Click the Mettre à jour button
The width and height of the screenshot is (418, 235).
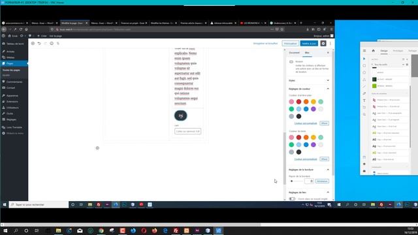tap(309, 44)
